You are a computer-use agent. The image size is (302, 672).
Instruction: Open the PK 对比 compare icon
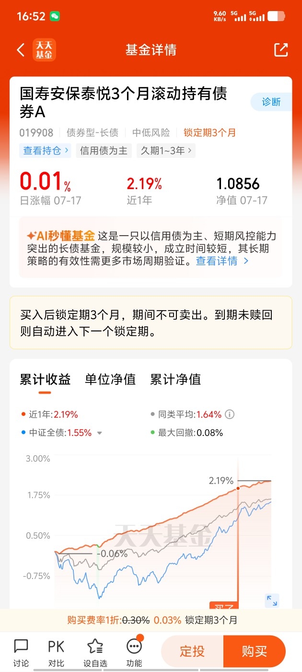click(x=56, y=647)
